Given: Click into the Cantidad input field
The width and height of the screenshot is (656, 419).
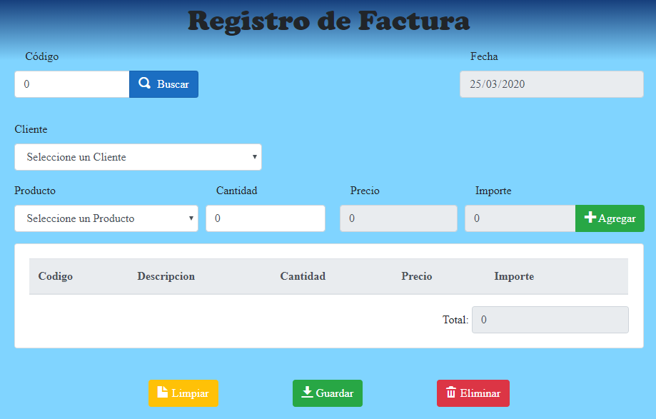Looking at the screenshot, I should pos(266,218).
